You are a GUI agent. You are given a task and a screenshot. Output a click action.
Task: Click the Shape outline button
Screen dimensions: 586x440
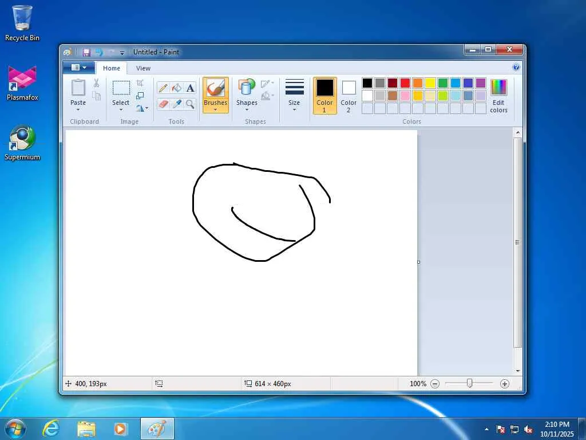[x=267, y=84]
